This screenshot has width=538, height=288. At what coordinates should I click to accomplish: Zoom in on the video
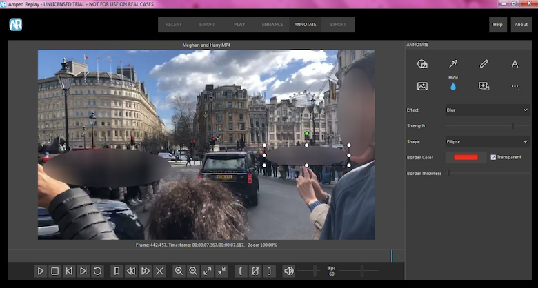coord(179,271)
